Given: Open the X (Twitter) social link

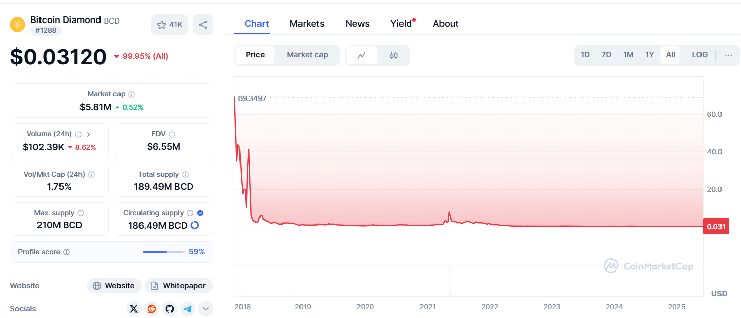Looking at the screenshot, I should 134,309.
